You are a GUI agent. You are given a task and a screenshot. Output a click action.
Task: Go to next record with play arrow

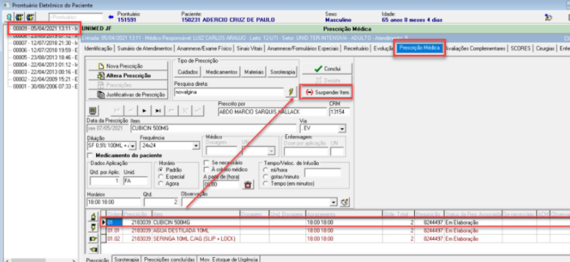144,111
